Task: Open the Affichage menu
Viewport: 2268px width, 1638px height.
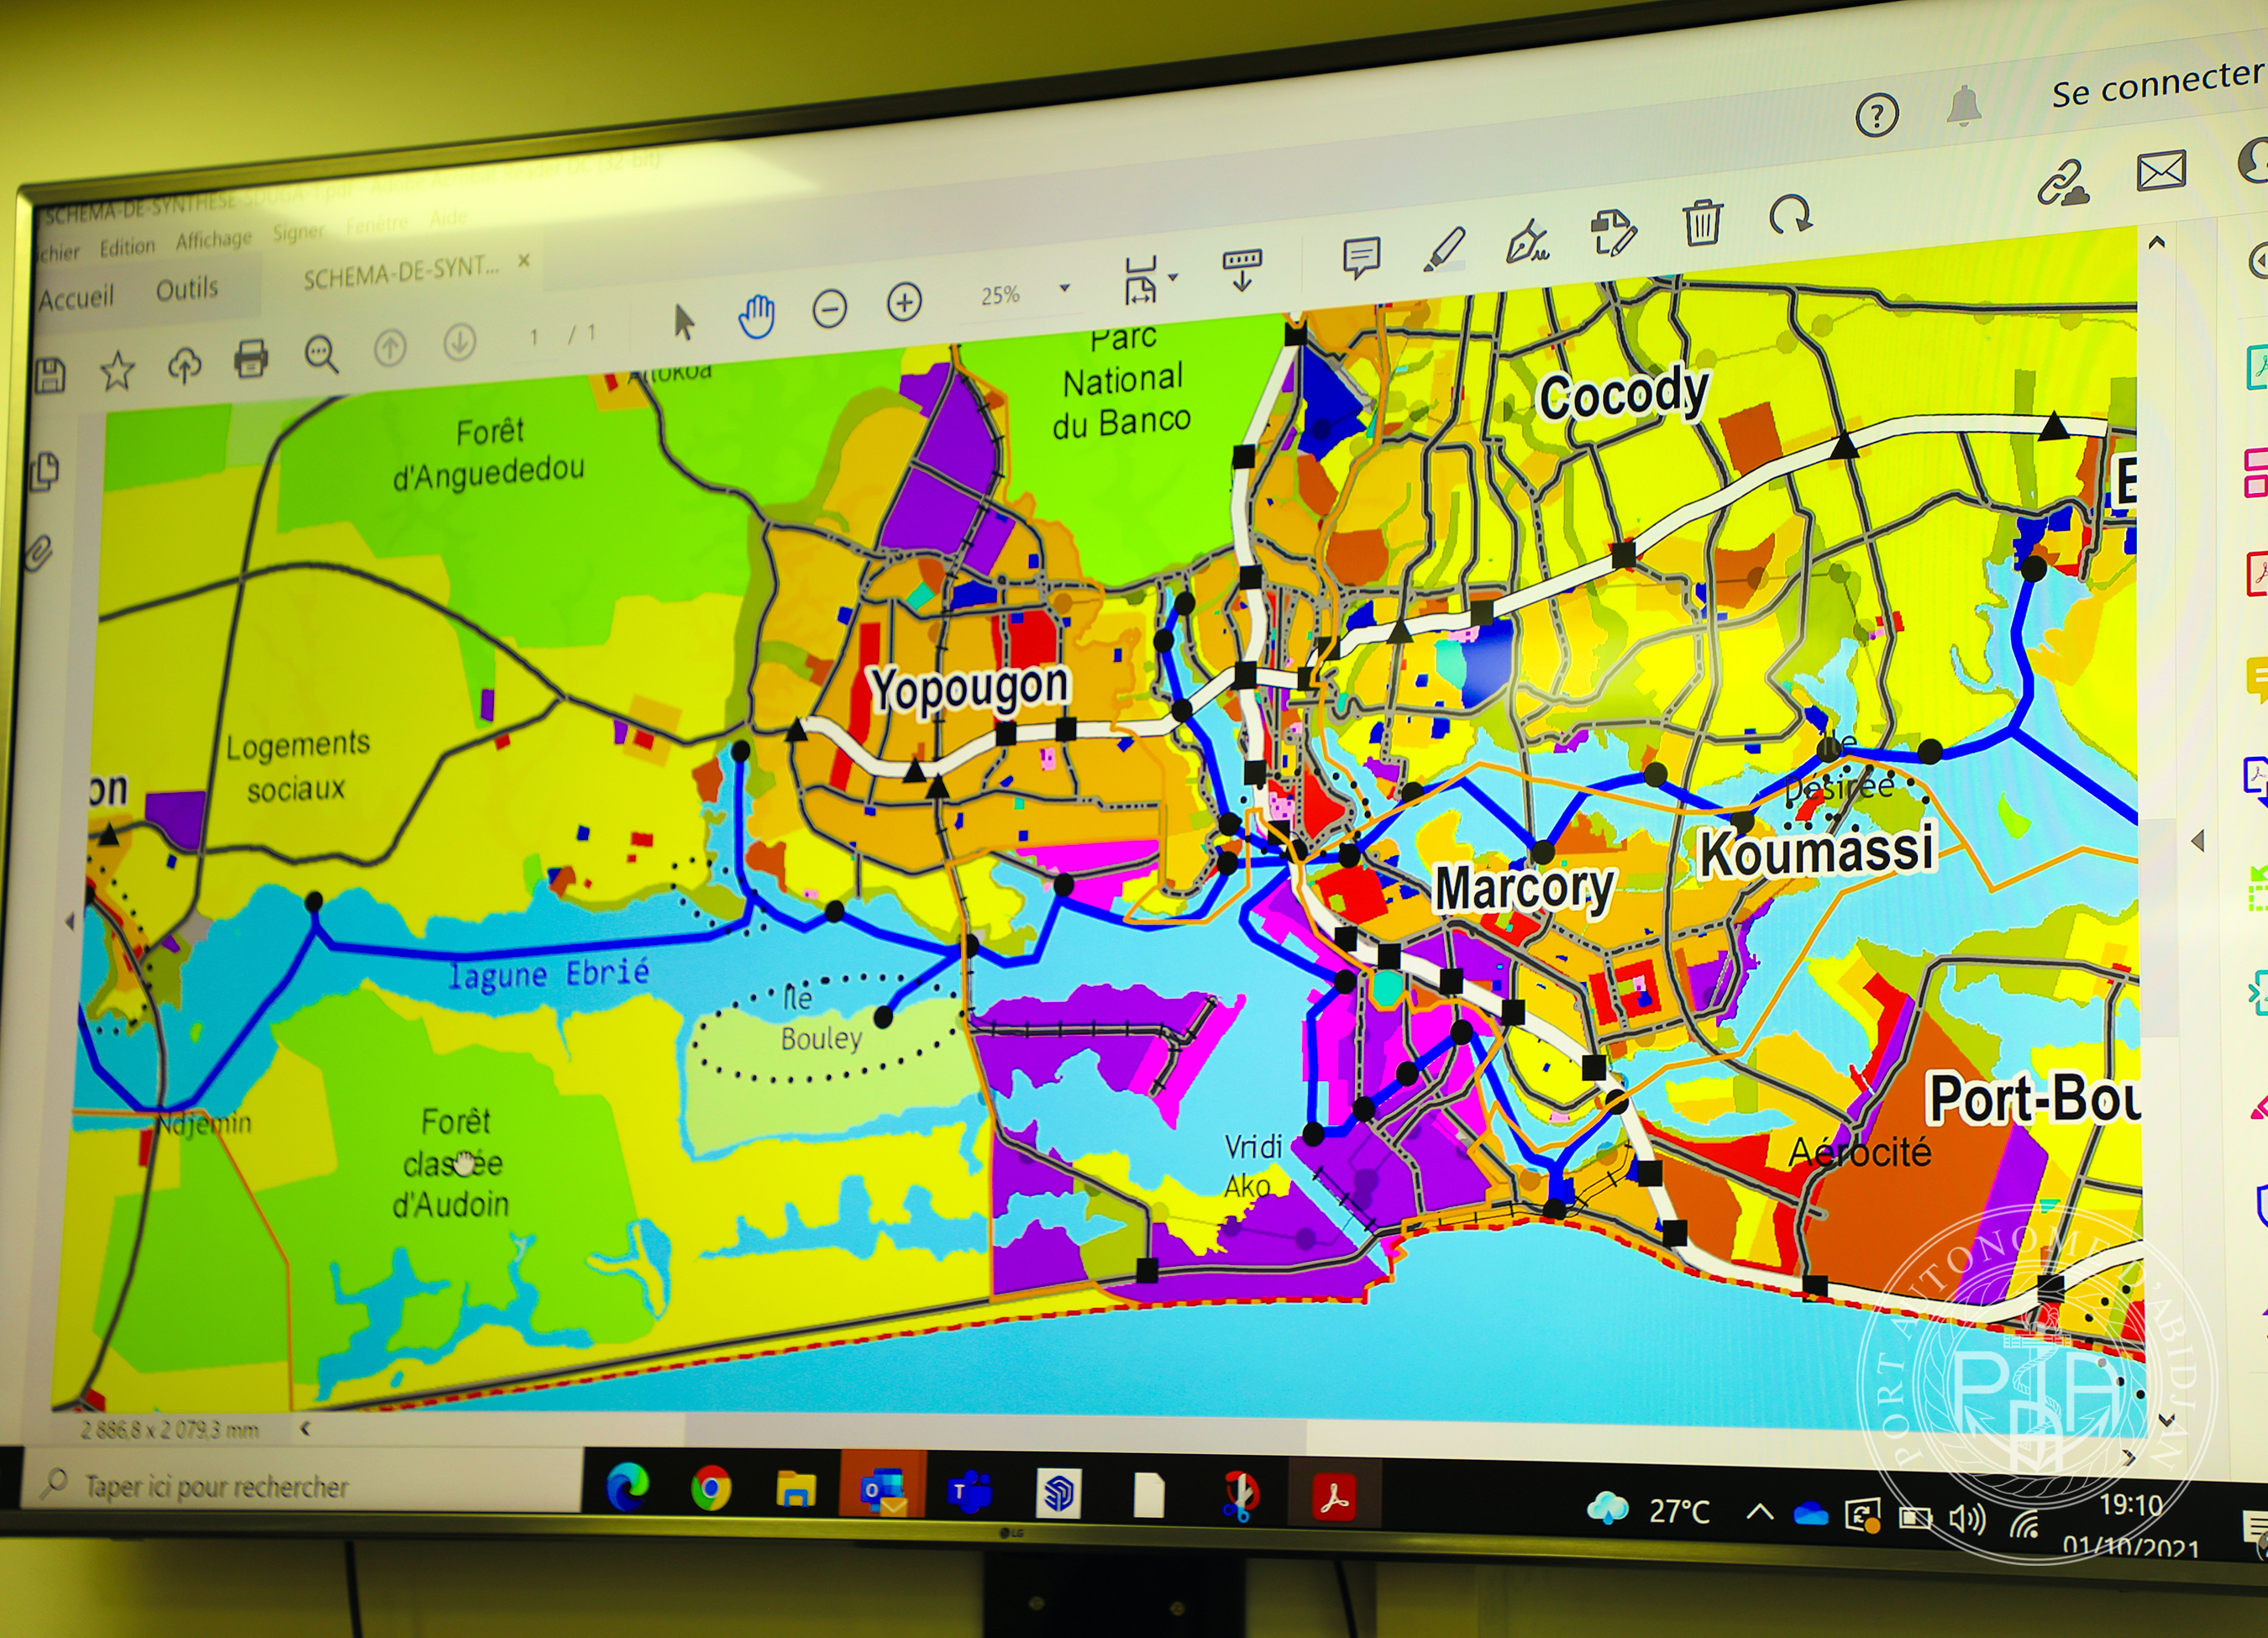Action: [213, 240]
